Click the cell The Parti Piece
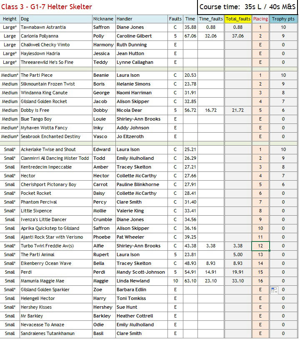This screenshot has width=300, height=340. pos(56,75)
